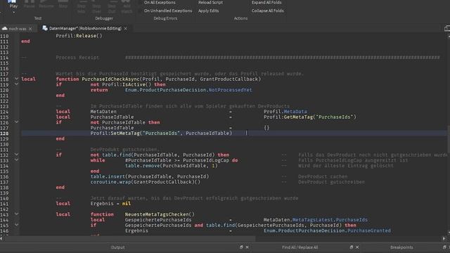Click the split editor icon at right
Screen dimensions: 450x253
[447, 28]
